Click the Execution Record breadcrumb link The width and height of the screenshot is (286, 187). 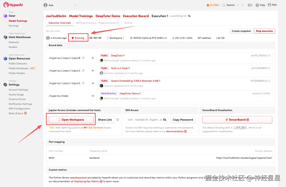coord(136,16)
